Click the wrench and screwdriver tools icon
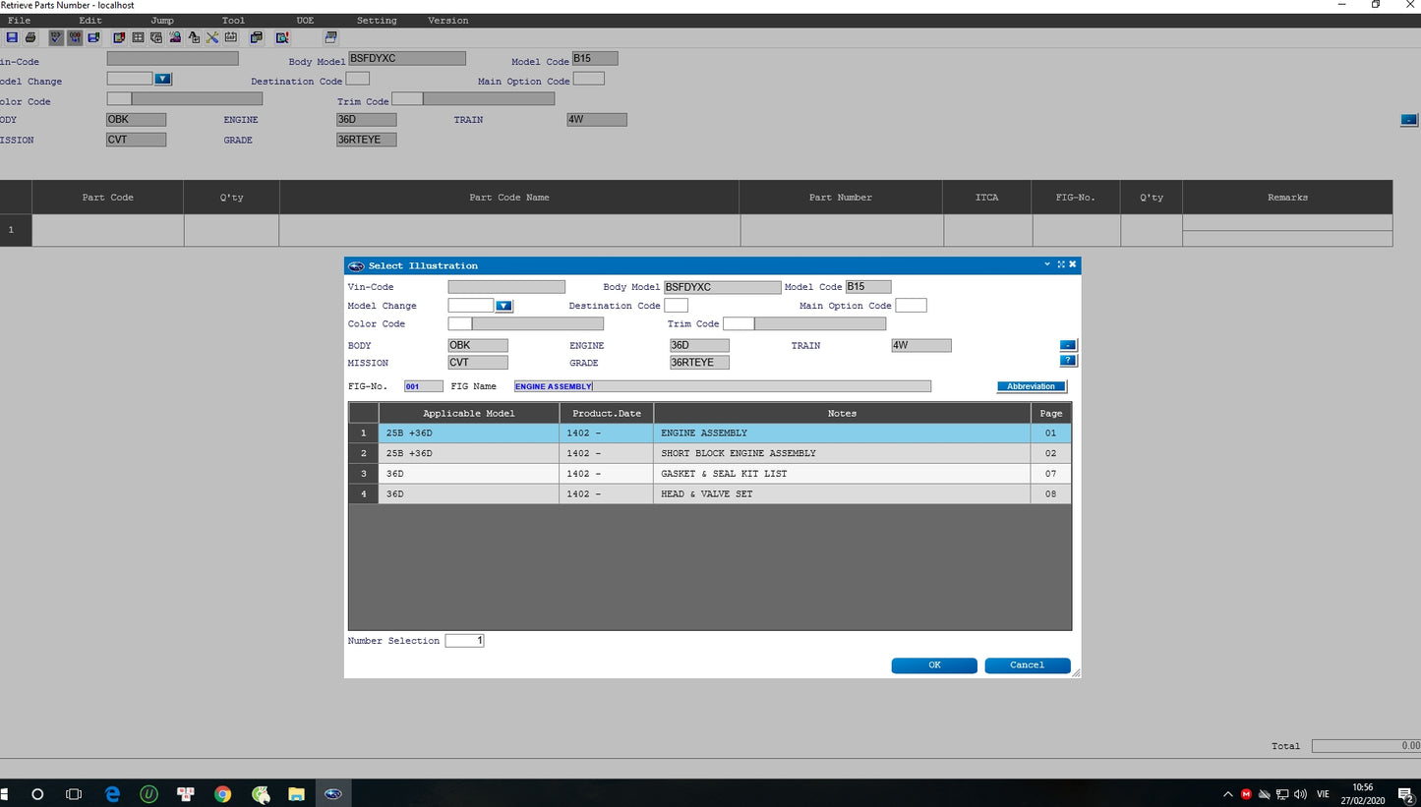This screenshot has height=807, width=1421. 212,37
